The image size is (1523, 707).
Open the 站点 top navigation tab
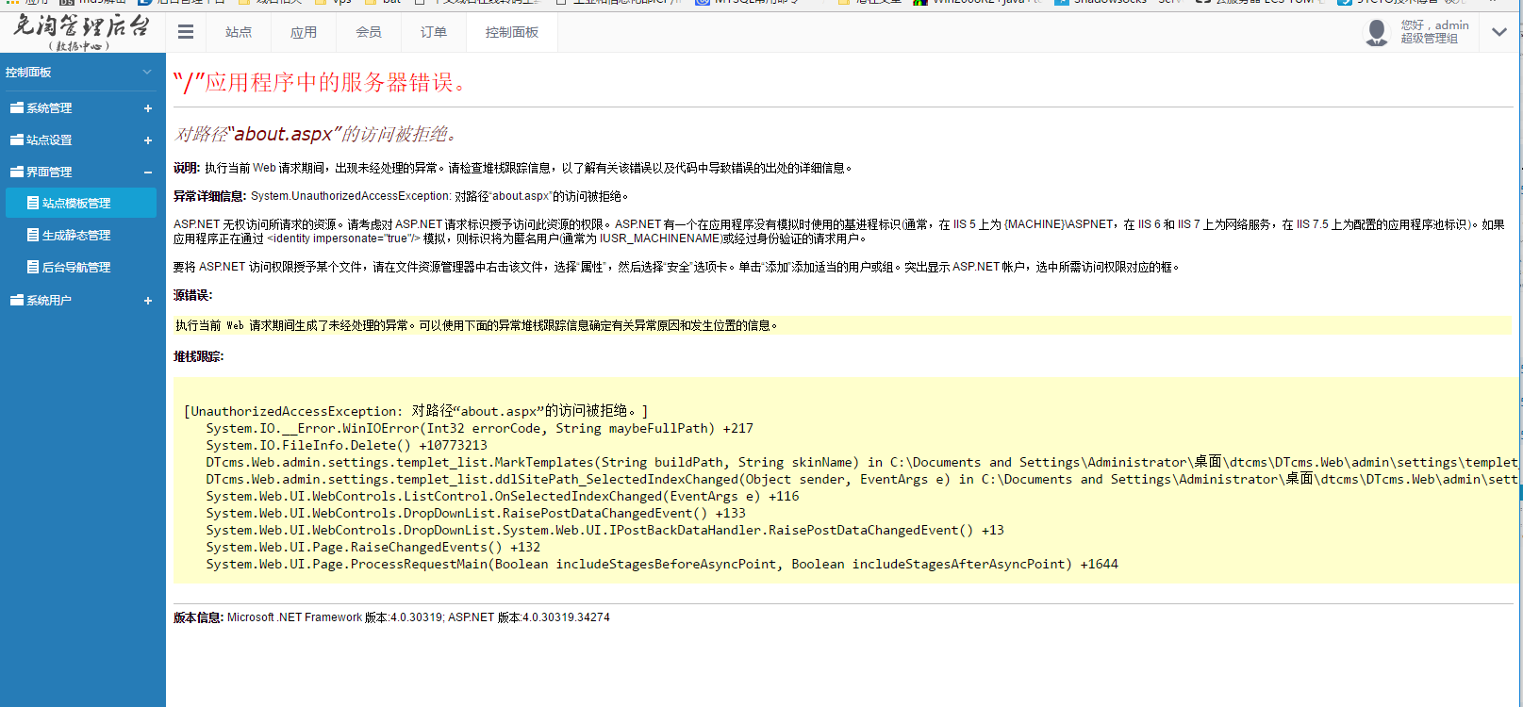click(x=239, y=32)
